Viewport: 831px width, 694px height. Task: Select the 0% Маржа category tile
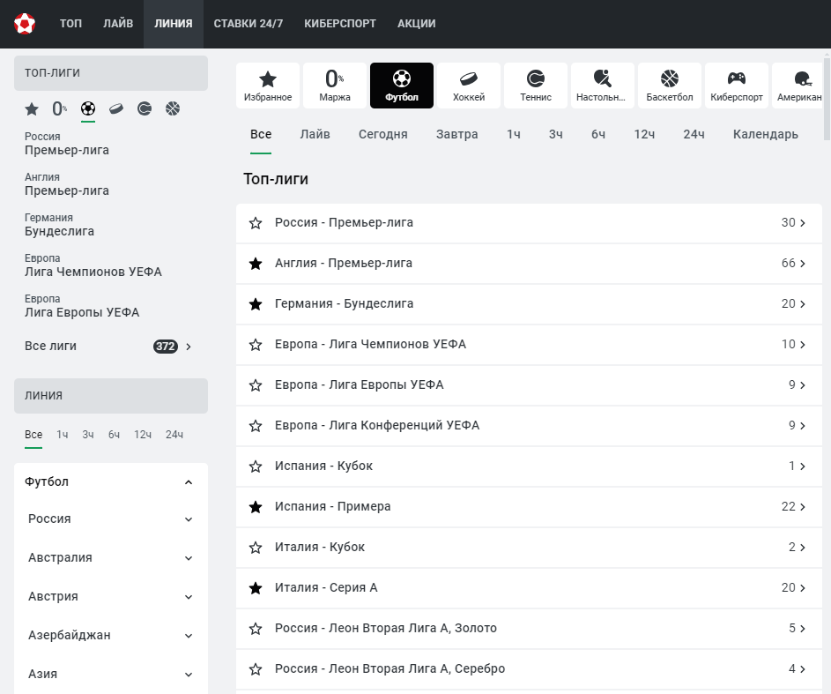[x=335, y=86]
